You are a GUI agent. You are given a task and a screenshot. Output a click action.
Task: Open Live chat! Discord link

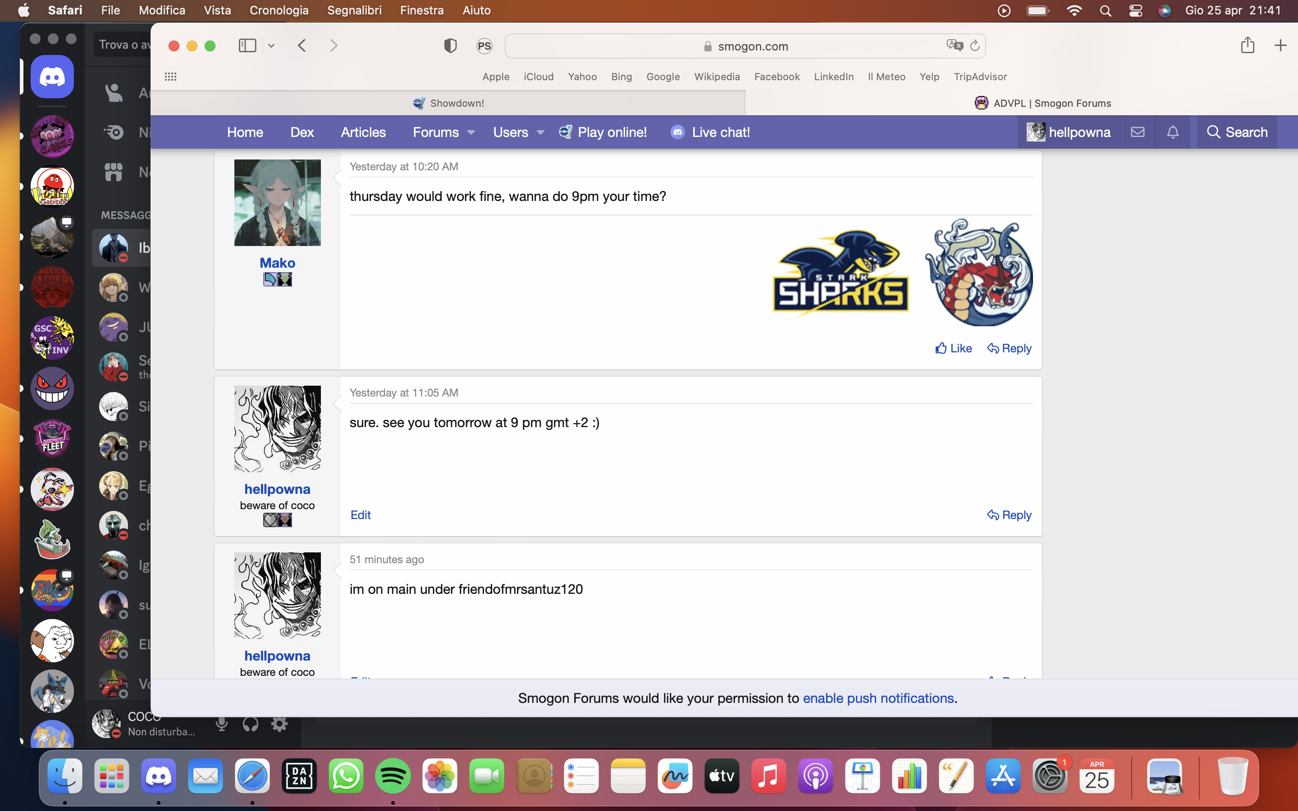point(711,132)
